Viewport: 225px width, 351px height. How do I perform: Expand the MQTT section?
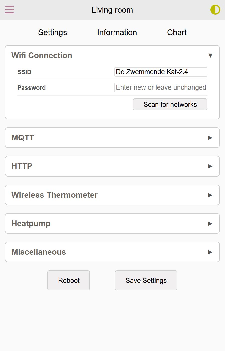coord(112,138)
